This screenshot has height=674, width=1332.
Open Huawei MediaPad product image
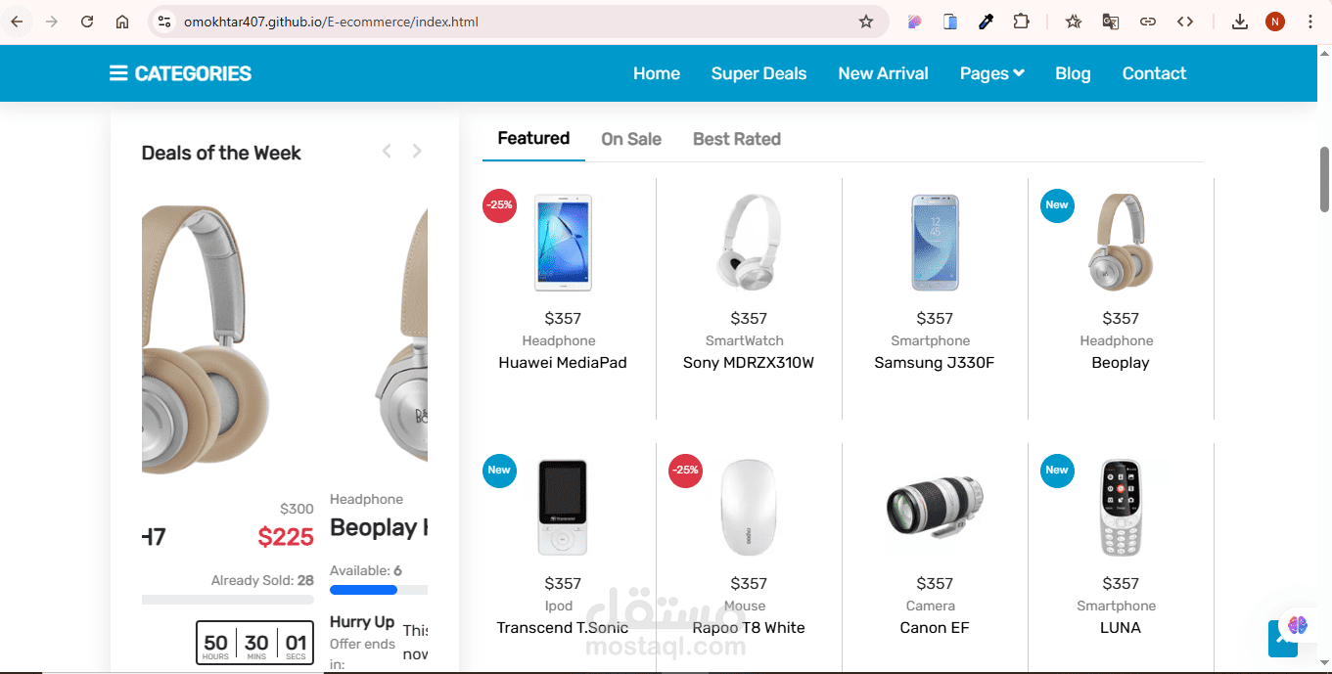coord(563,243)
